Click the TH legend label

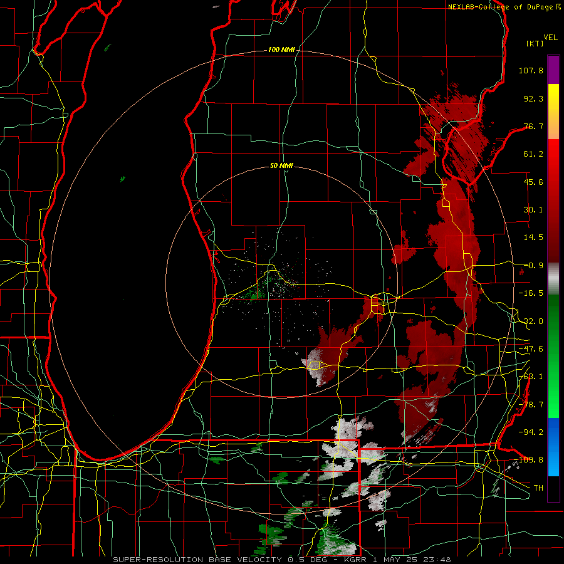[x=538, y=488]
